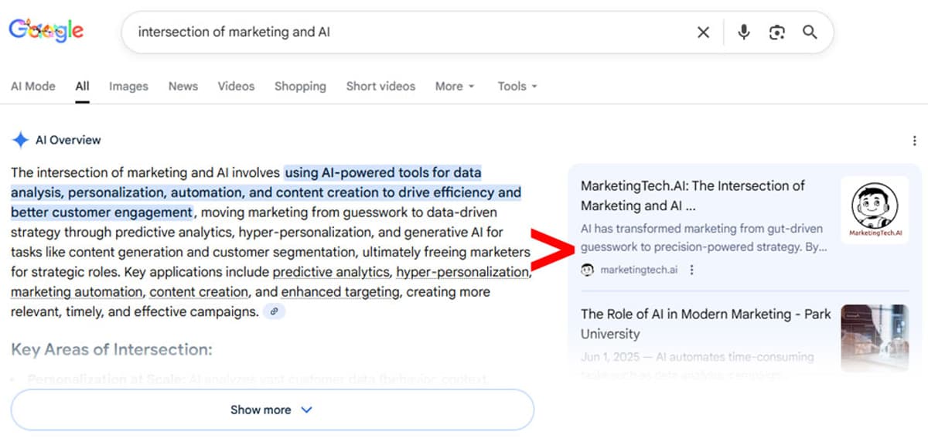Image resolution: width=928 pixels, height=442 pixels.
Task: Open the Shopping tab
Action: pos(300,86)
